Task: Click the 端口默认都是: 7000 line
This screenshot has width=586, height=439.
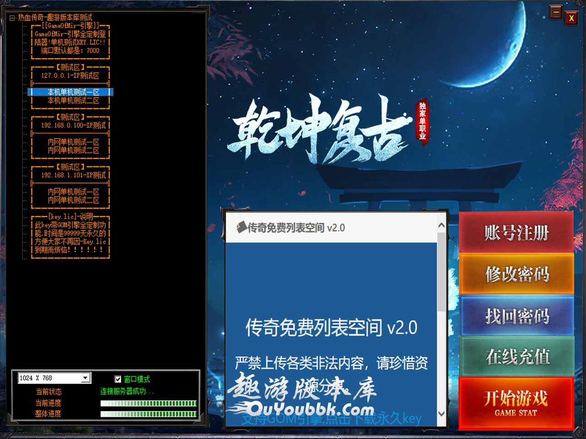Action: [x=70, y=51]
